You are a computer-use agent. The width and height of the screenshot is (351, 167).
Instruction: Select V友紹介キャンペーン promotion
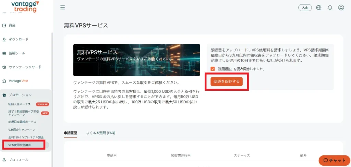point(22,130)
